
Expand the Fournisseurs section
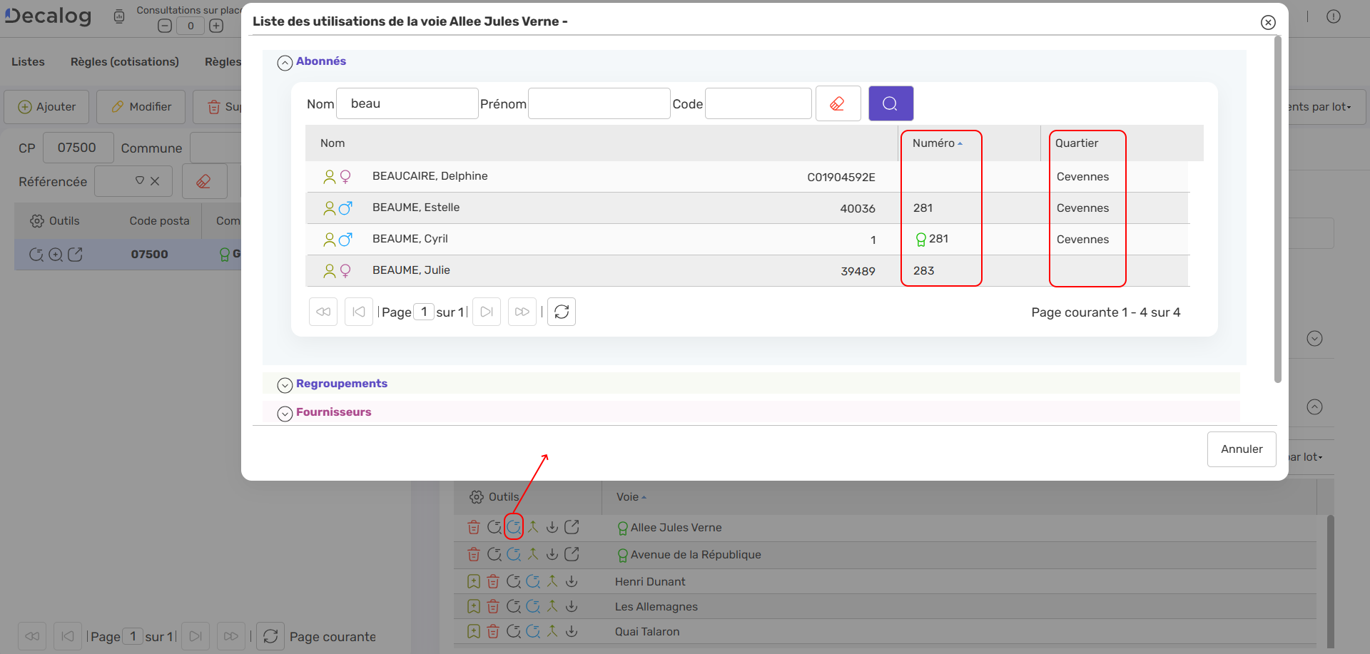[x=285, y=414]
